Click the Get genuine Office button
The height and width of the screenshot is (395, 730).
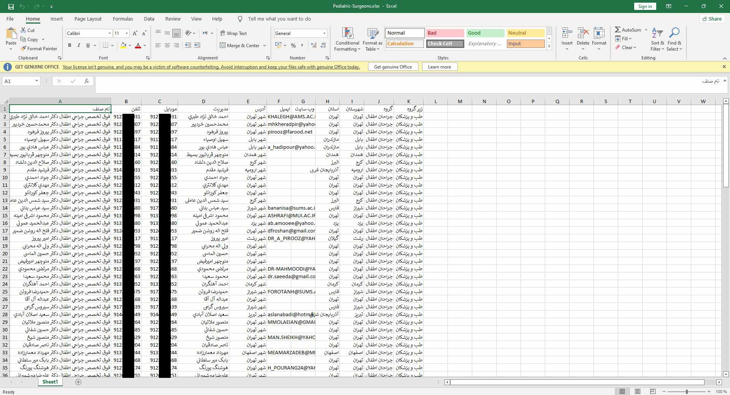[x=393, y=67]
